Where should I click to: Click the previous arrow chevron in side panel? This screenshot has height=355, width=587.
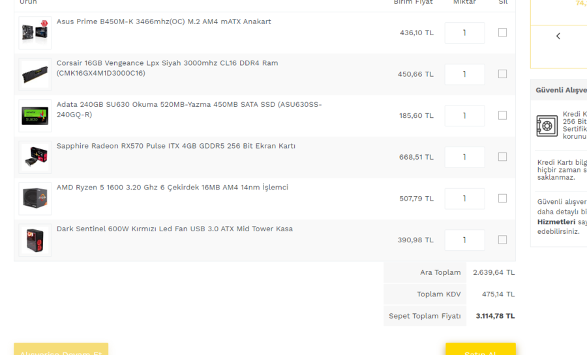[x=558, y=36]
